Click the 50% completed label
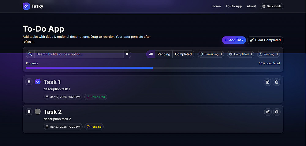Screen dimensions: 306x146 tap(269, 63)
